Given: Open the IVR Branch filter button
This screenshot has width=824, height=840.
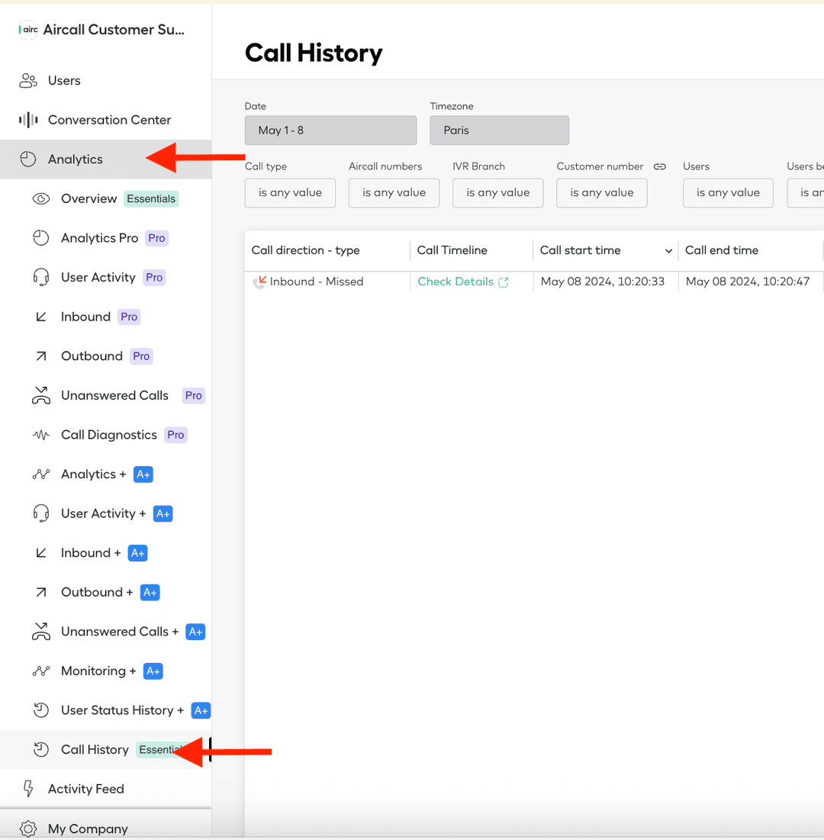Looking at the screenshot, I should click(497, 193).
